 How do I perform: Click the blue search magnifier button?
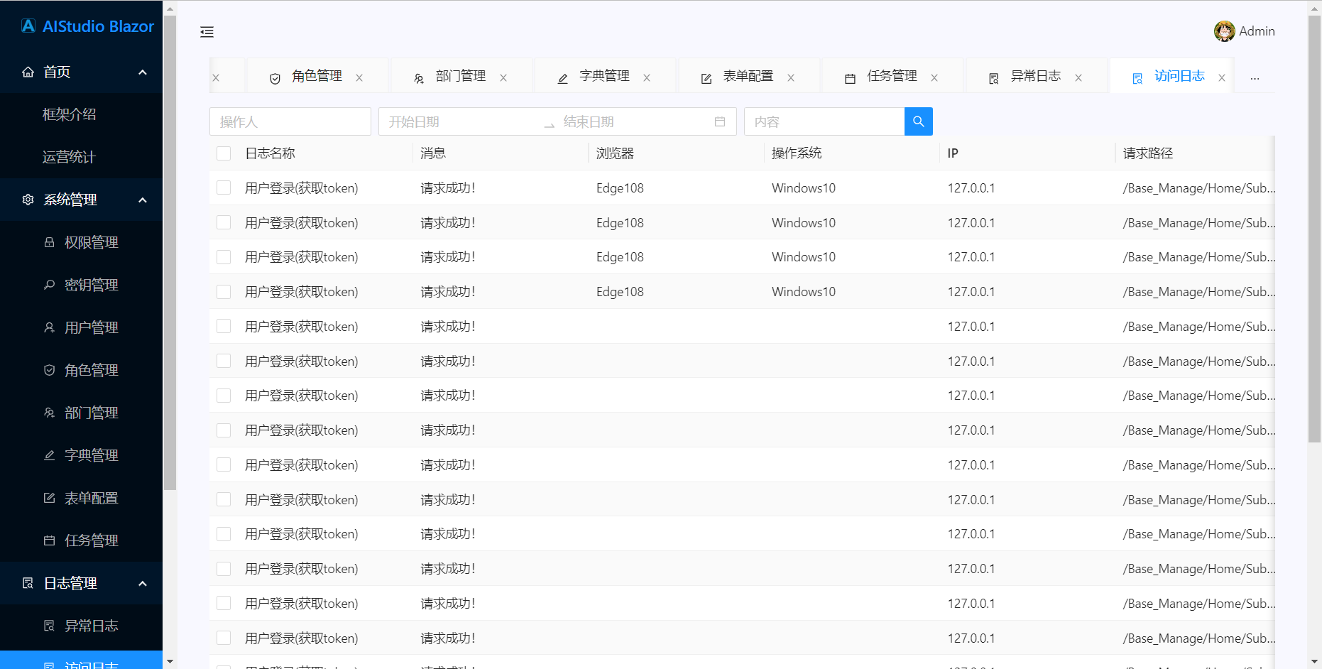(x=918, y=121)
